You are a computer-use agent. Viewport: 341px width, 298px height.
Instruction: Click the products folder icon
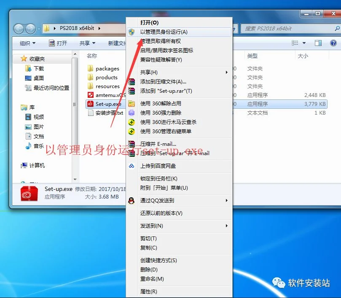(90, 77)
